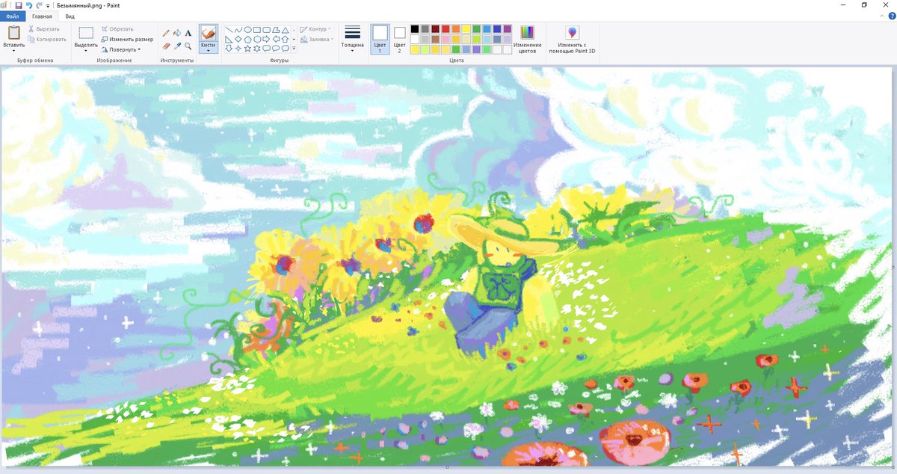Activate Цвет 1 foreground color
The image size is (897, 474).
[x=380, y=39]
